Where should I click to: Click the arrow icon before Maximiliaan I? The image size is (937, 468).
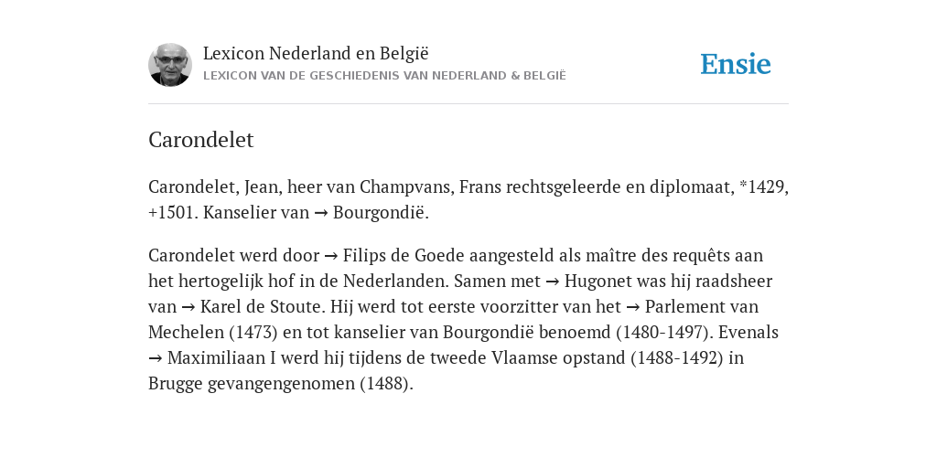click(x=156, y=358)
